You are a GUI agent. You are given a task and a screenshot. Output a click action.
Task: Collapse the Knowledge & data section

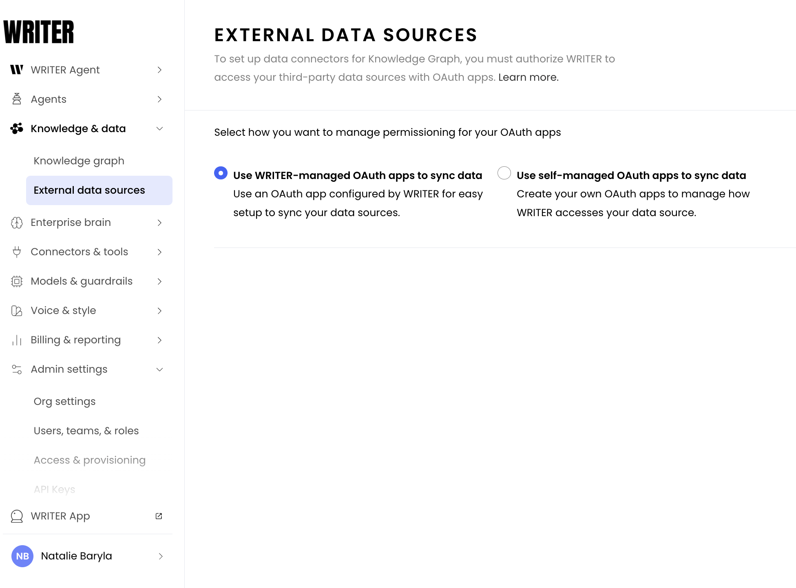click(x=159, y=128)
